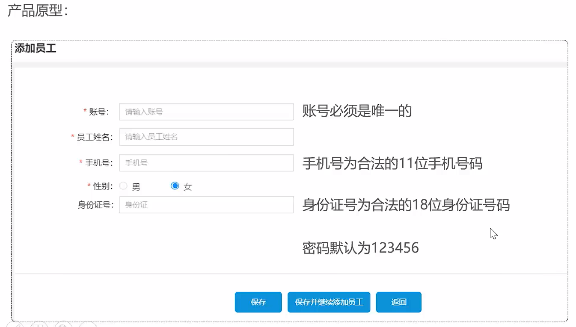Click the 手机号为合法的11位手机号码 note

click(392, 163)
